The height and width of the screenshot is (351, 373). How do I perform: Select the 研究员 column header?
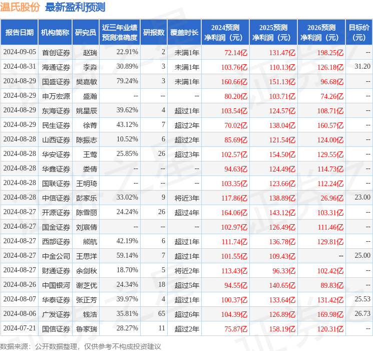click(86, 33)
